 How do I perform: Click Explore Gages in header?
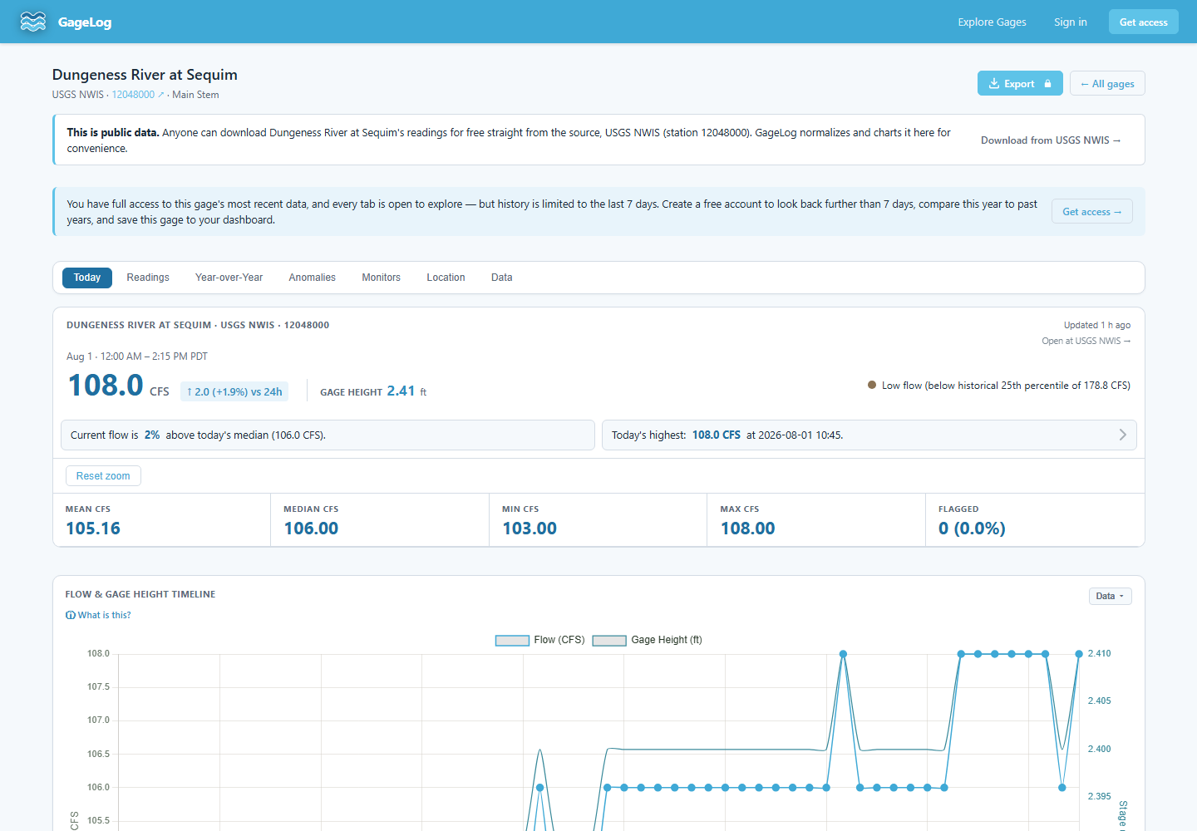992,22
